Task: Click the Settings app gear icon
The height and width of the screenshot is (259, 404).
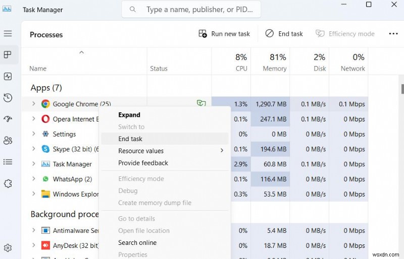Action: point(45,134)
